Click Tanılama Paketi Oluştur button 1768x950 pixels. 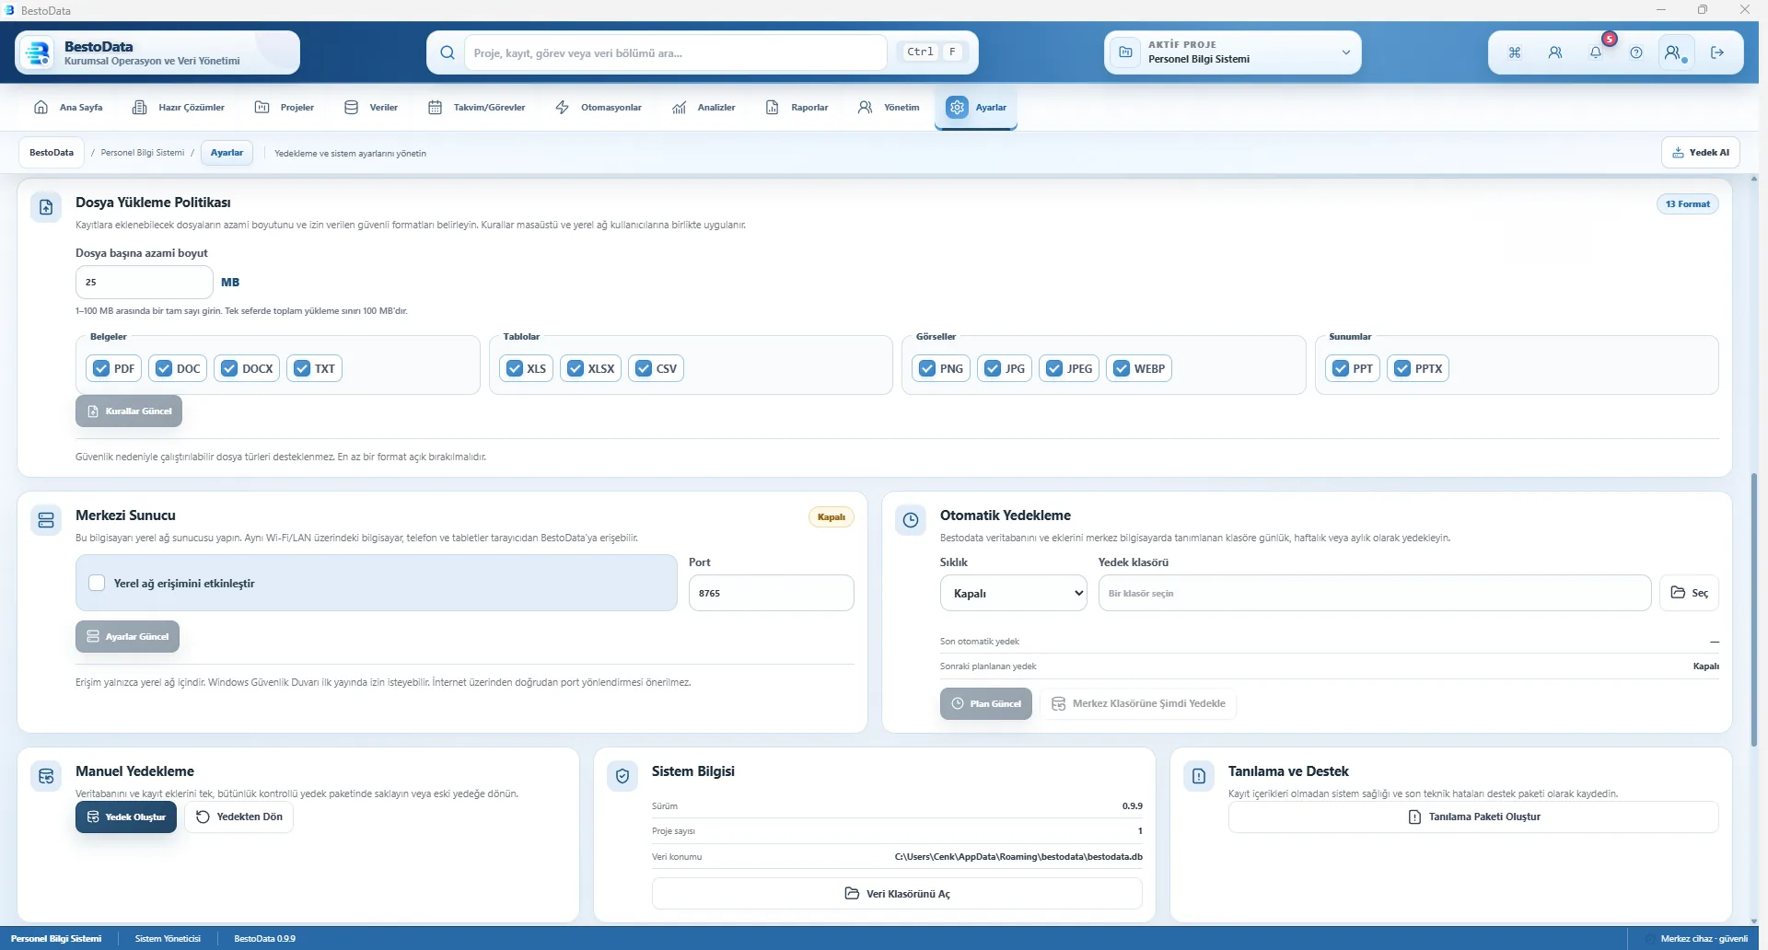[x=1473, y=817]
